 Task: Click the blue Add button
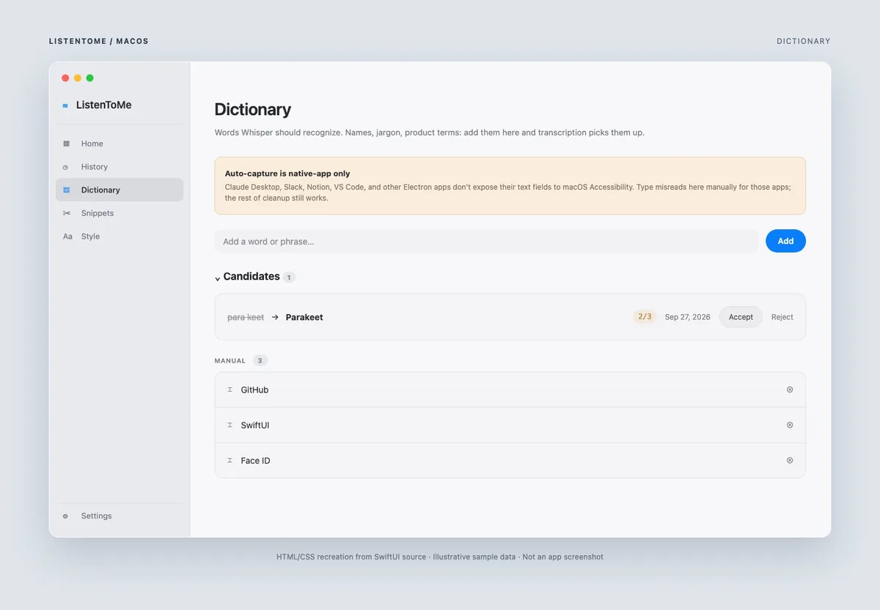point(785,241)
